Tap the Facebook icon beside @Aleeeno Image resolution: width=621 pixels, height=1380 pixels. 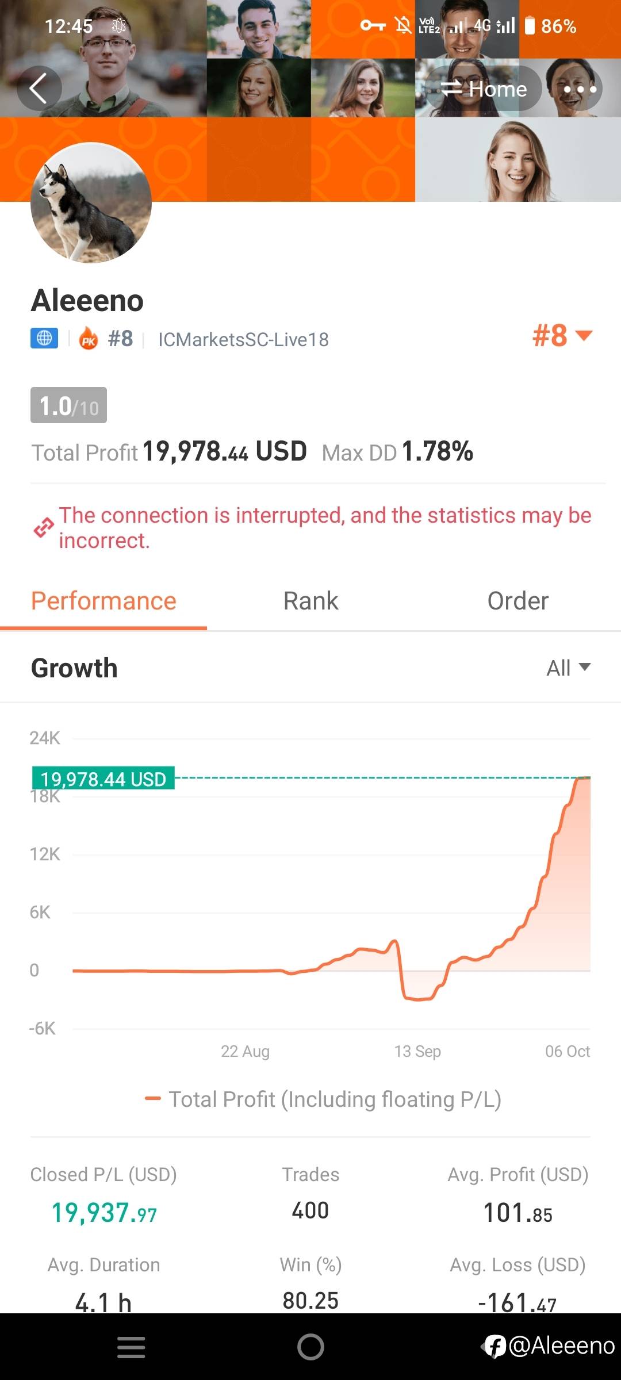tap(494, 1346)
